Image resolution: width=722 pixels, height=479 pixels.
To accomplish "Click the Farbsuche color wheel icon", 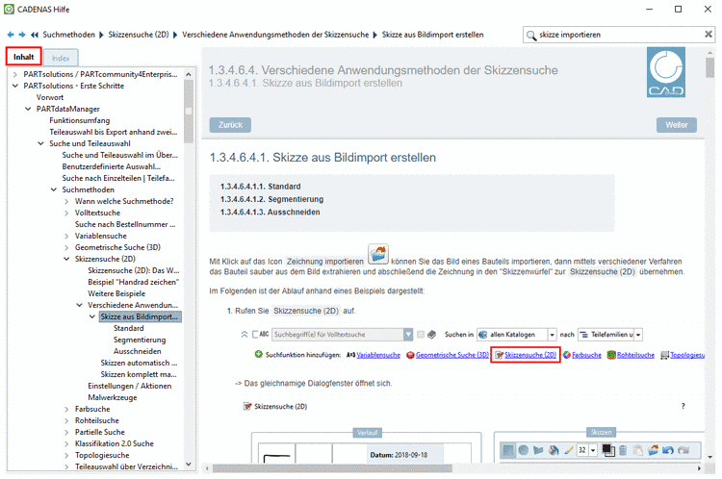I will click(x=567, y=355).
